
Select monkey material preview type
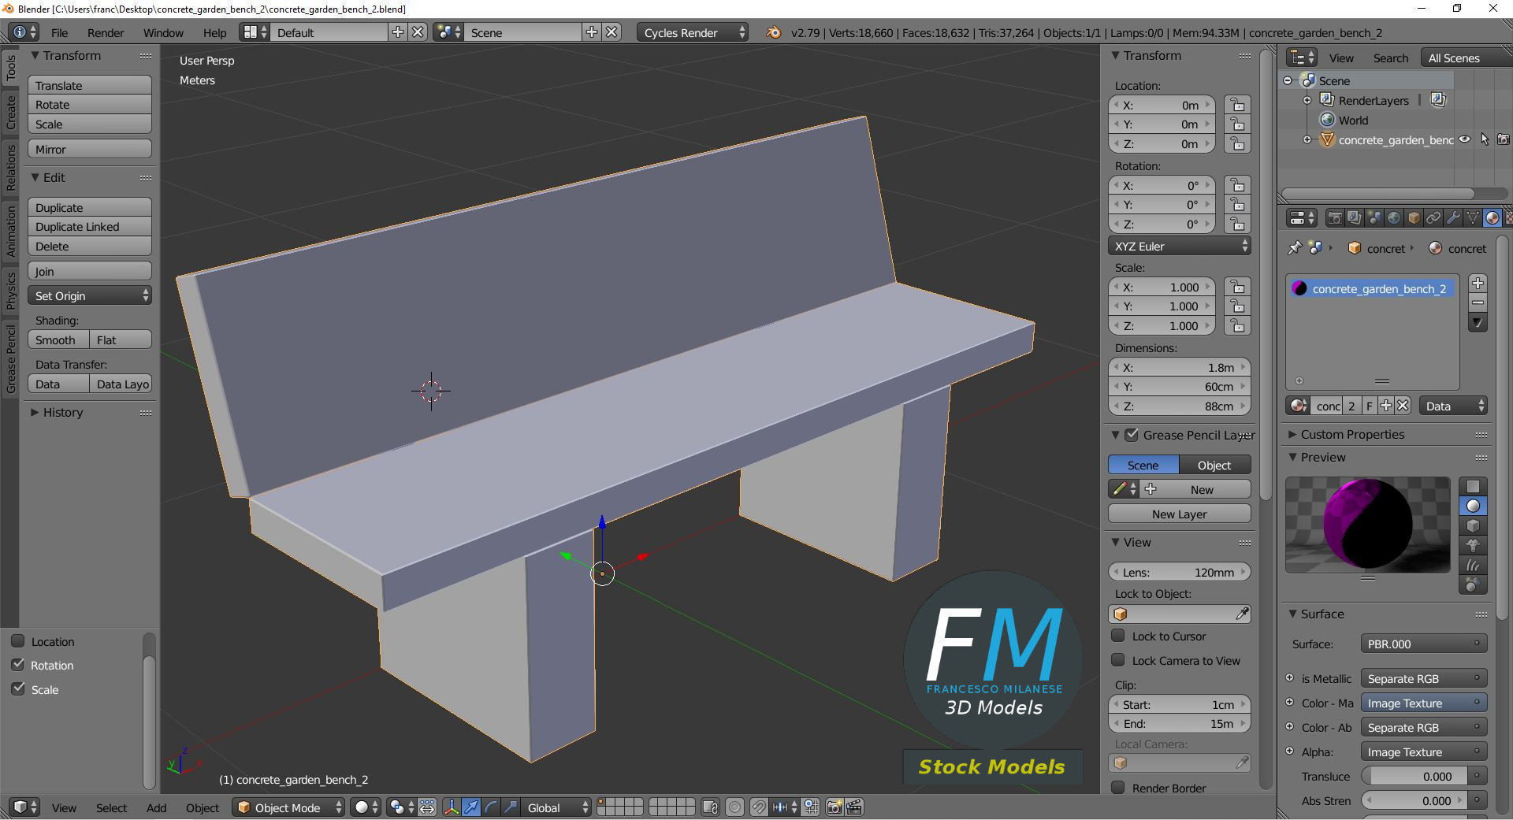1473,545
